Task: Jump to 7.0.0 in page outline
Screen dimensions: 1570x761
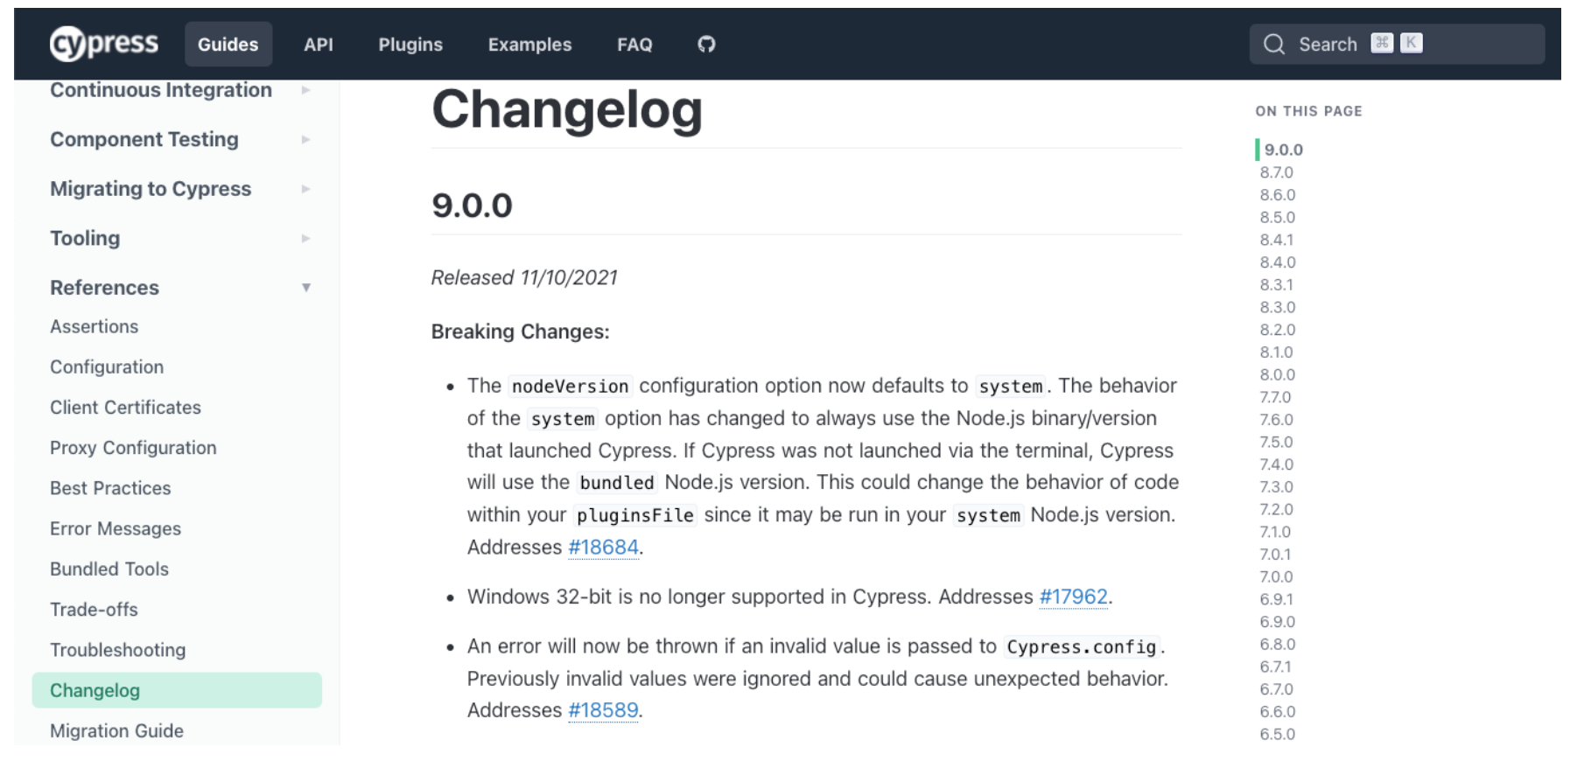Action: pos(1276,576)
